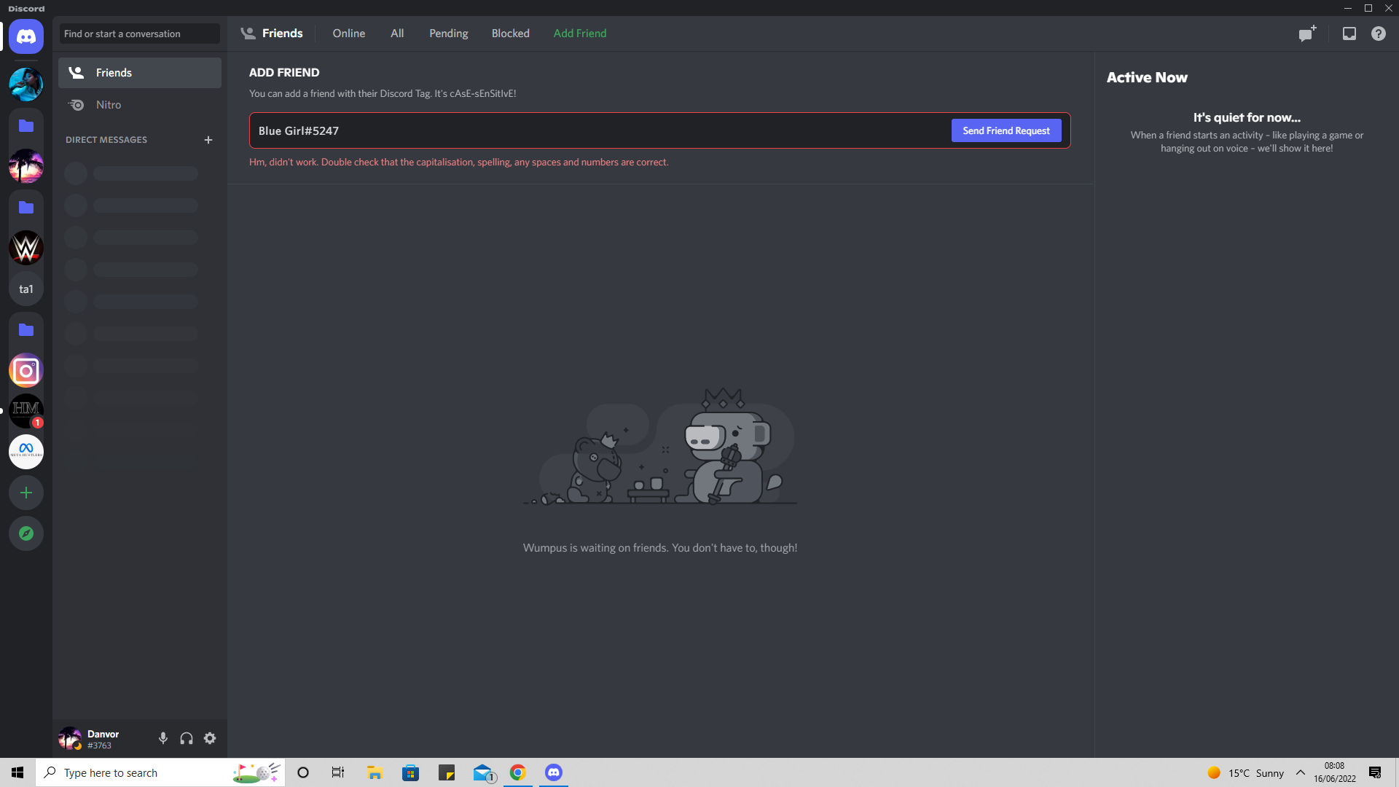Switch to the Pending tab
The image size is (1399, 787).
pyautogui.click(x=448, y=34)
